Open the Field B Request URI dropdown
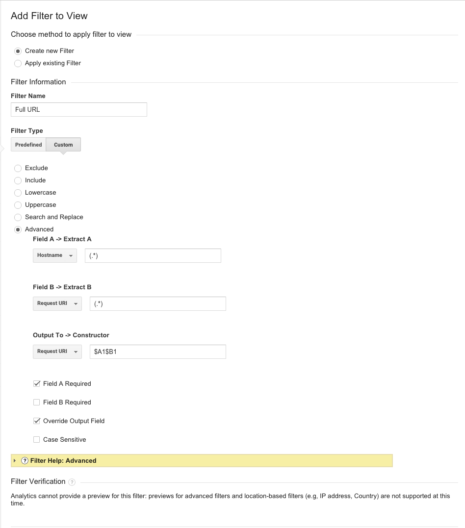 57,303
